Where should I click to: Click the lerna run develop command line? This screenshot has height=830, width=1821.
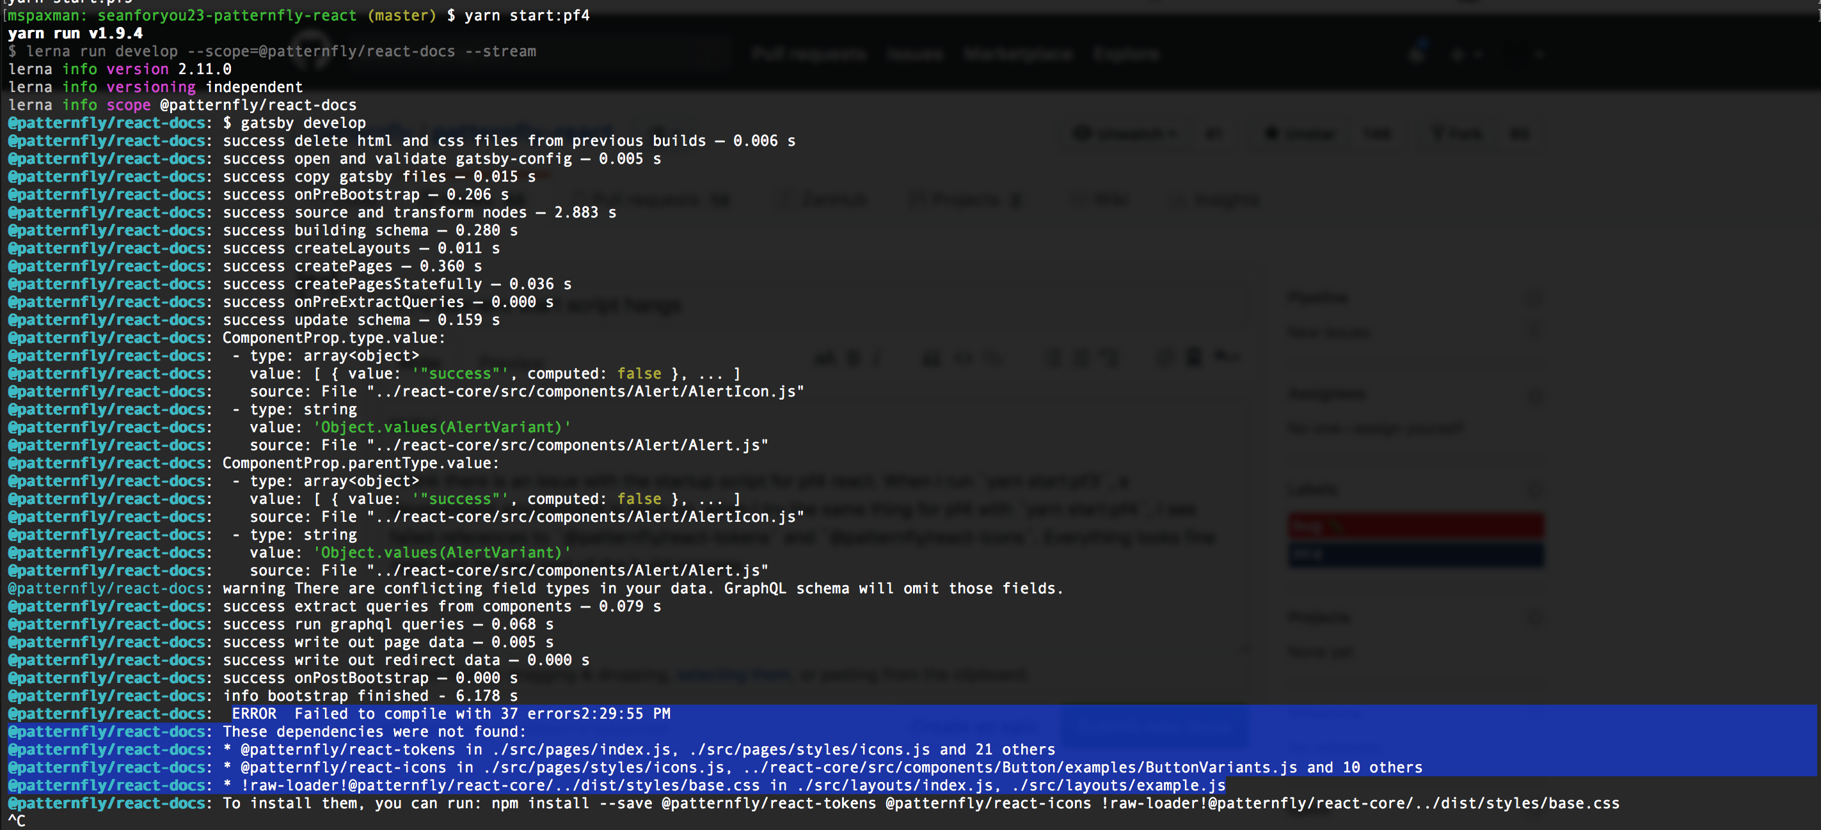tap(272, 52)
